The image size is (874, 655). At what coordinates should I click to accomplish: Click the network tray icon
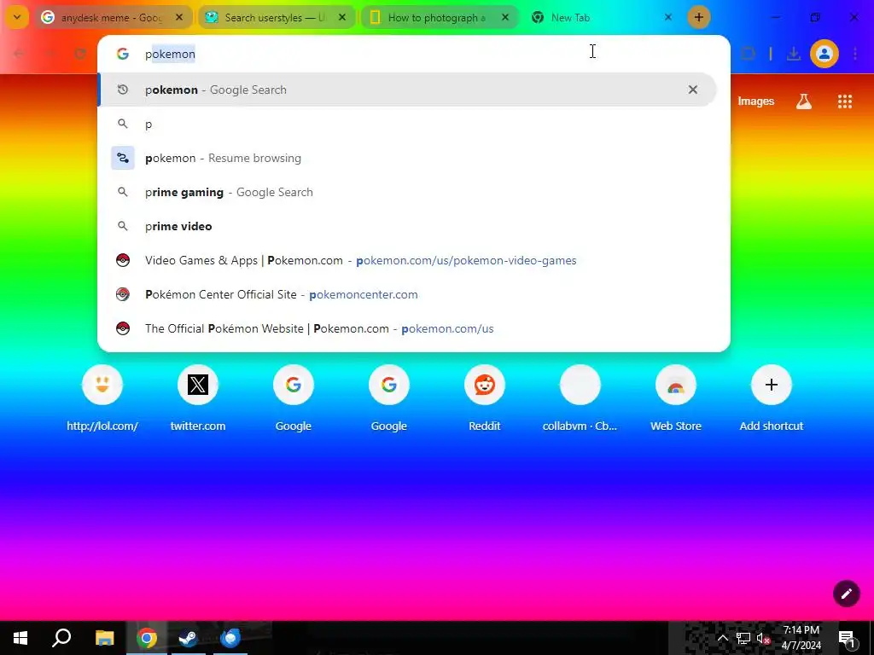pos(743,638)
